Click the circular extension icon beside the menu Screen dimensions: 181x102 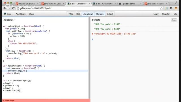click(171, 8)
